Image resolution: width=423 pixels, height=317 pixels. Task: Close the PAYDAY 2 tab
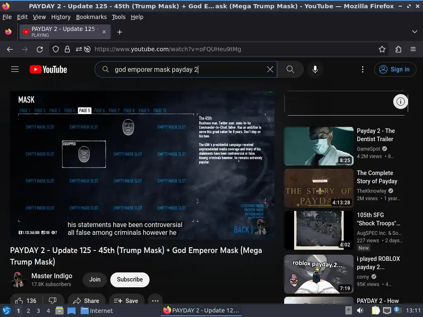[x=104, y=32]
